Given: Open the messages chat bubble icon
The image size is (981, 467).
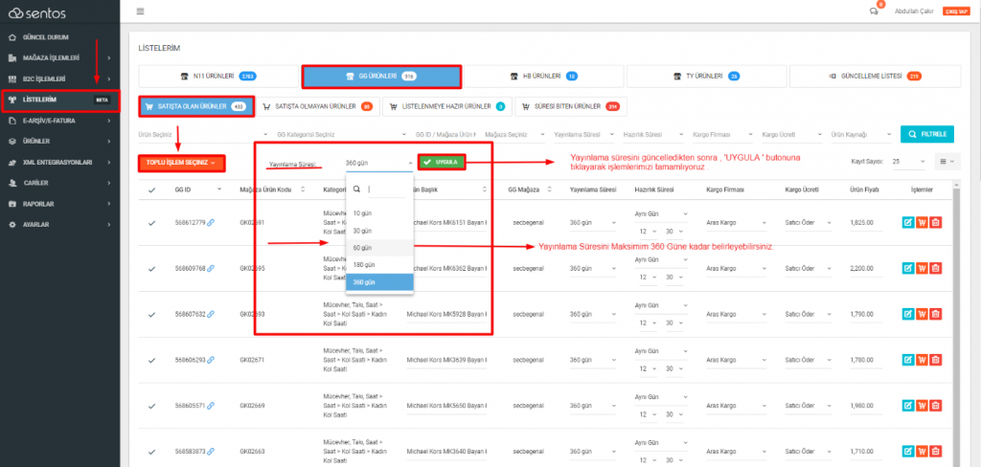Looking at the screenshot, I should tap(873, 11).
